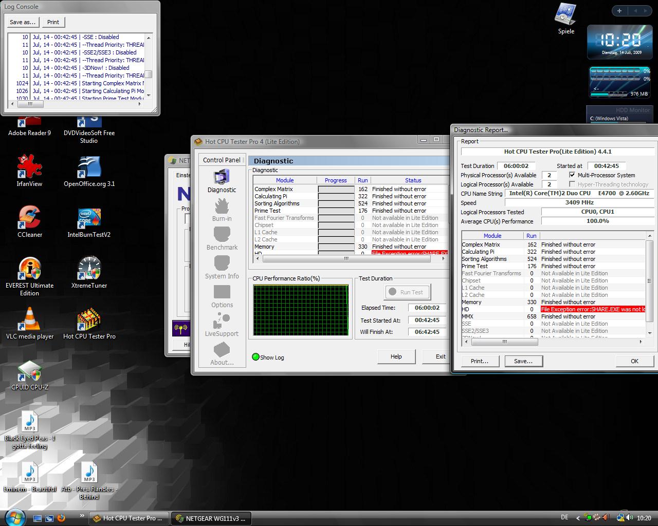Screen dimensions: 658x526
Task: Select the IntelBurnTestV2 desktop icon
Action: 89,221
